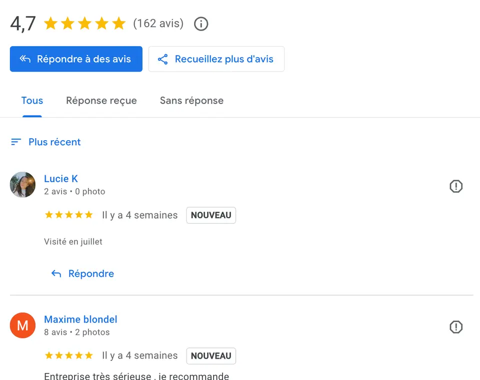480x380 pixels.
Task: Click the reply-all arrow icon in blue button
Action: (x=25, y=59)
